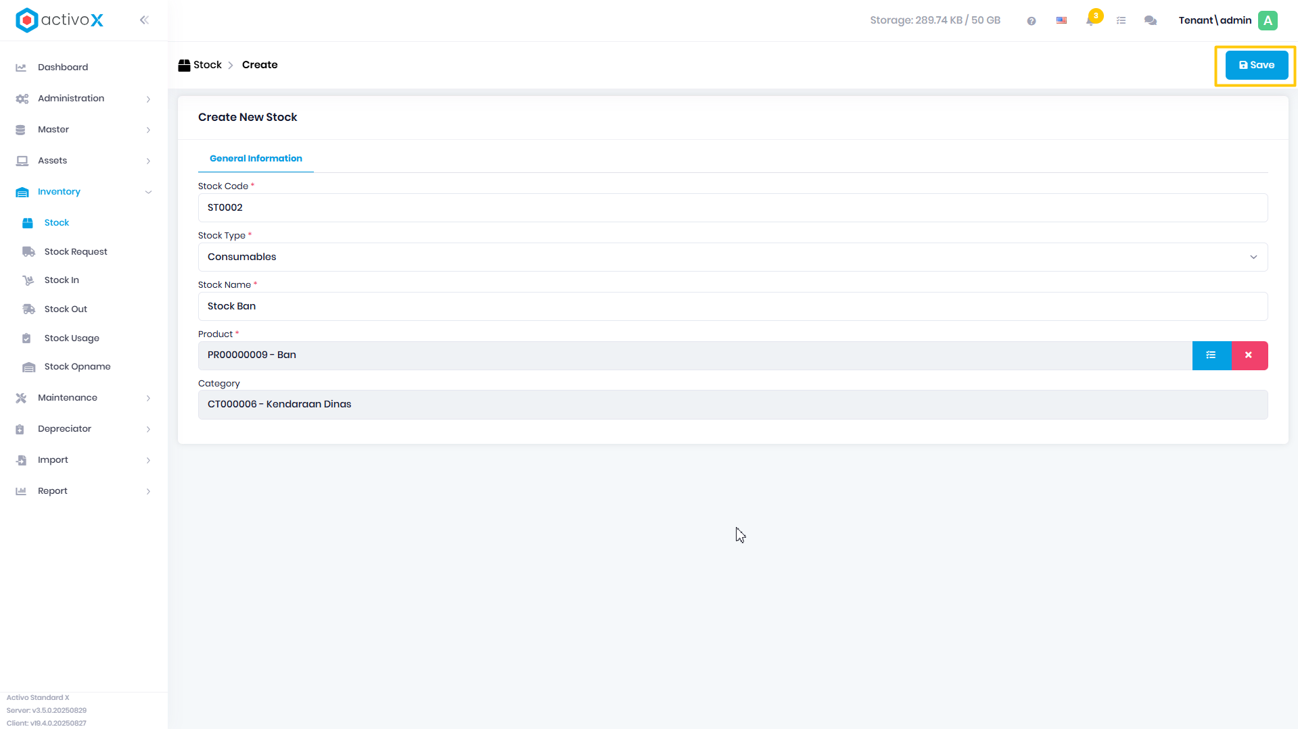Click the Inventory warehouse icon
Screen dimensions: 1298x729
tap(22, 192)
